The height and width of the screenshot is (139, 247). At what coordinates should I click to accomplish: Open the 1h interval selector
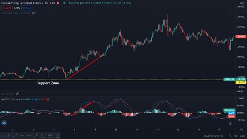coord(46,3)
